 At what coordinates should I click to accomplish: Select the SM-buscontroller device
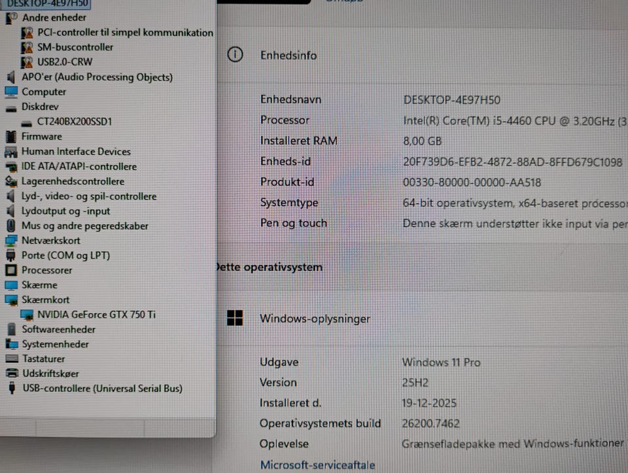click(75, 47)
